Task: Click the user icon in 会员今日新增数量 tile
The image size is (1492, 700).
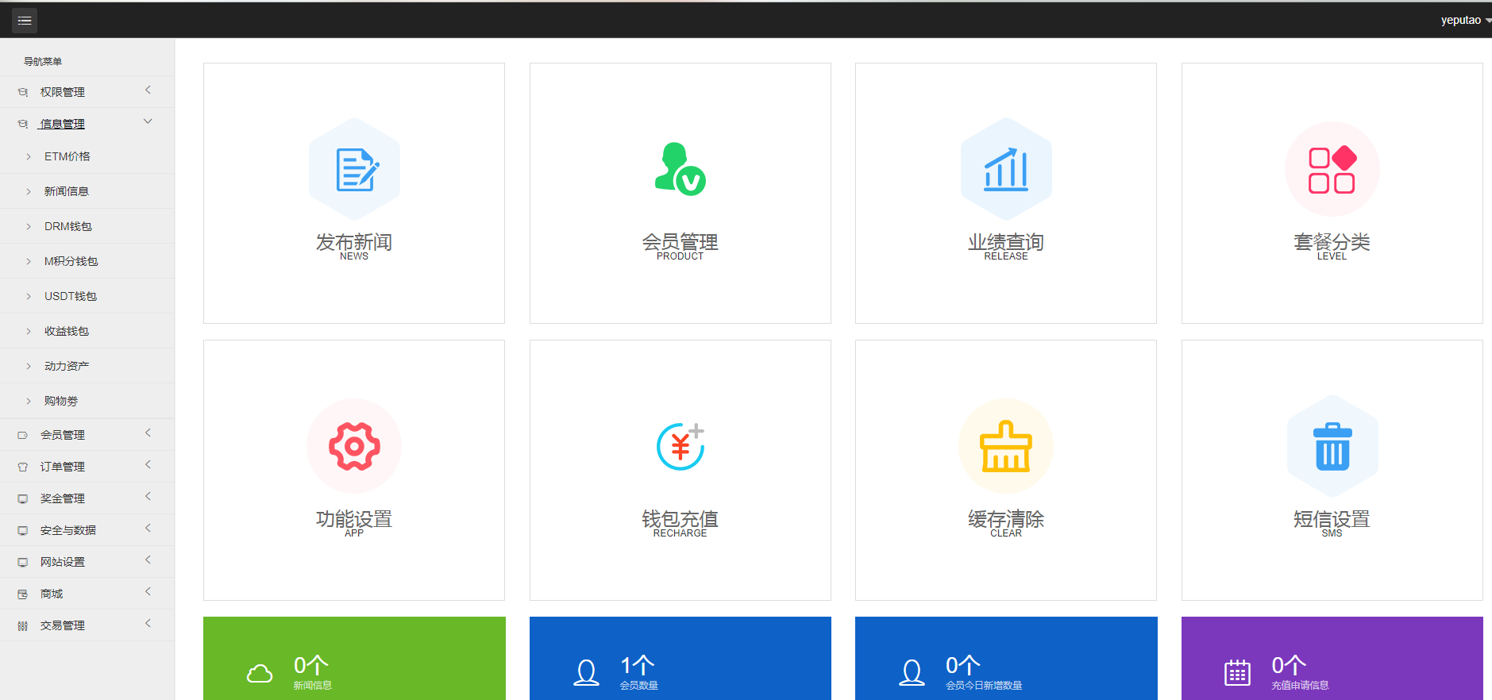Action: point(912,673)
